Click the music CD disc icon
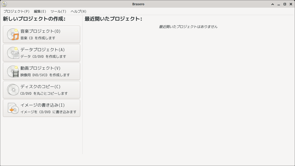This screenshot has height=166, width=295. [13, 34]
